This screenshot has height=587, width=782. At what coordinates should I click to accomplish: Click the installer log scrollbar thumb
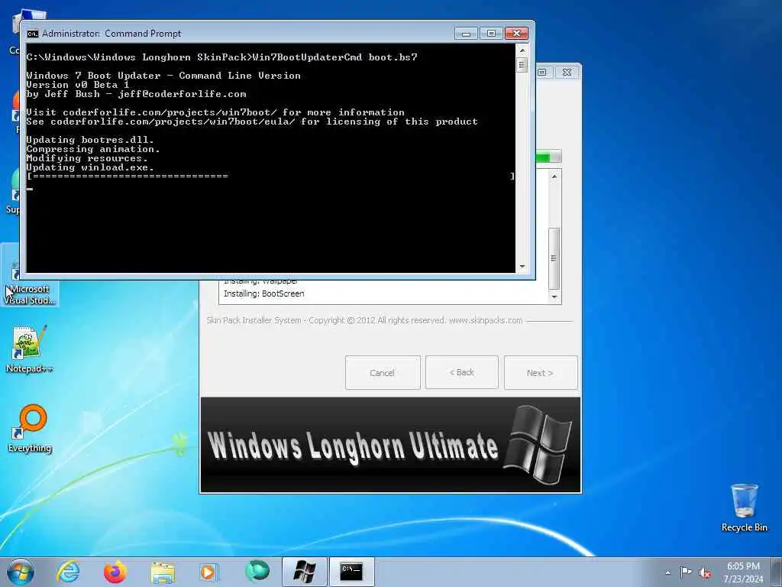coord(554,258)
